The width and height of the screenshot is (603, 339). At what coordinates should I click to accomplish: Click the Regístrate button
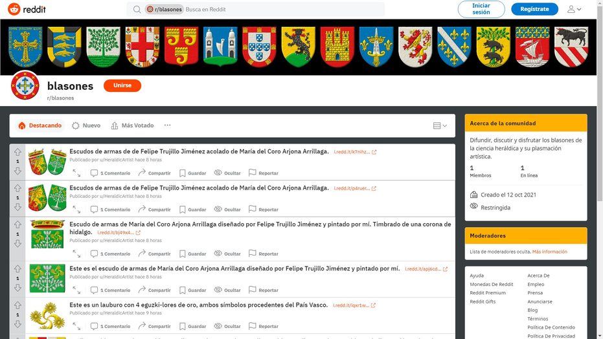(534, 9)
